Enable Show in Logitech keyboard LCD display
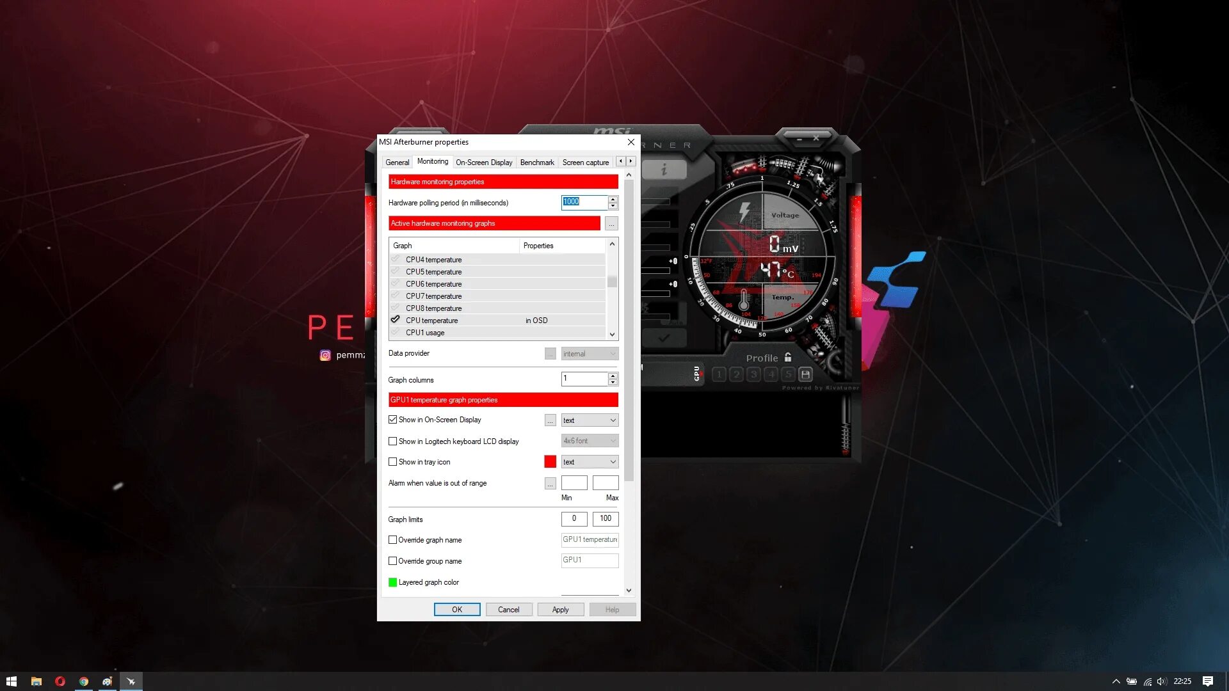 tap(392, 441)
